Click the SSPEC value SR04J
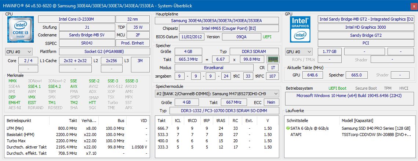 [87, 43]
